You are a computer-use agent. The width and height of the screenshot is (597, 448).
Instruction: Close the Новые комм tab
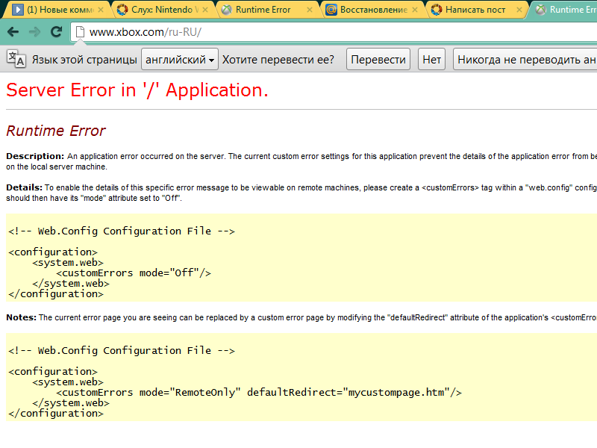tap(101, 10)
